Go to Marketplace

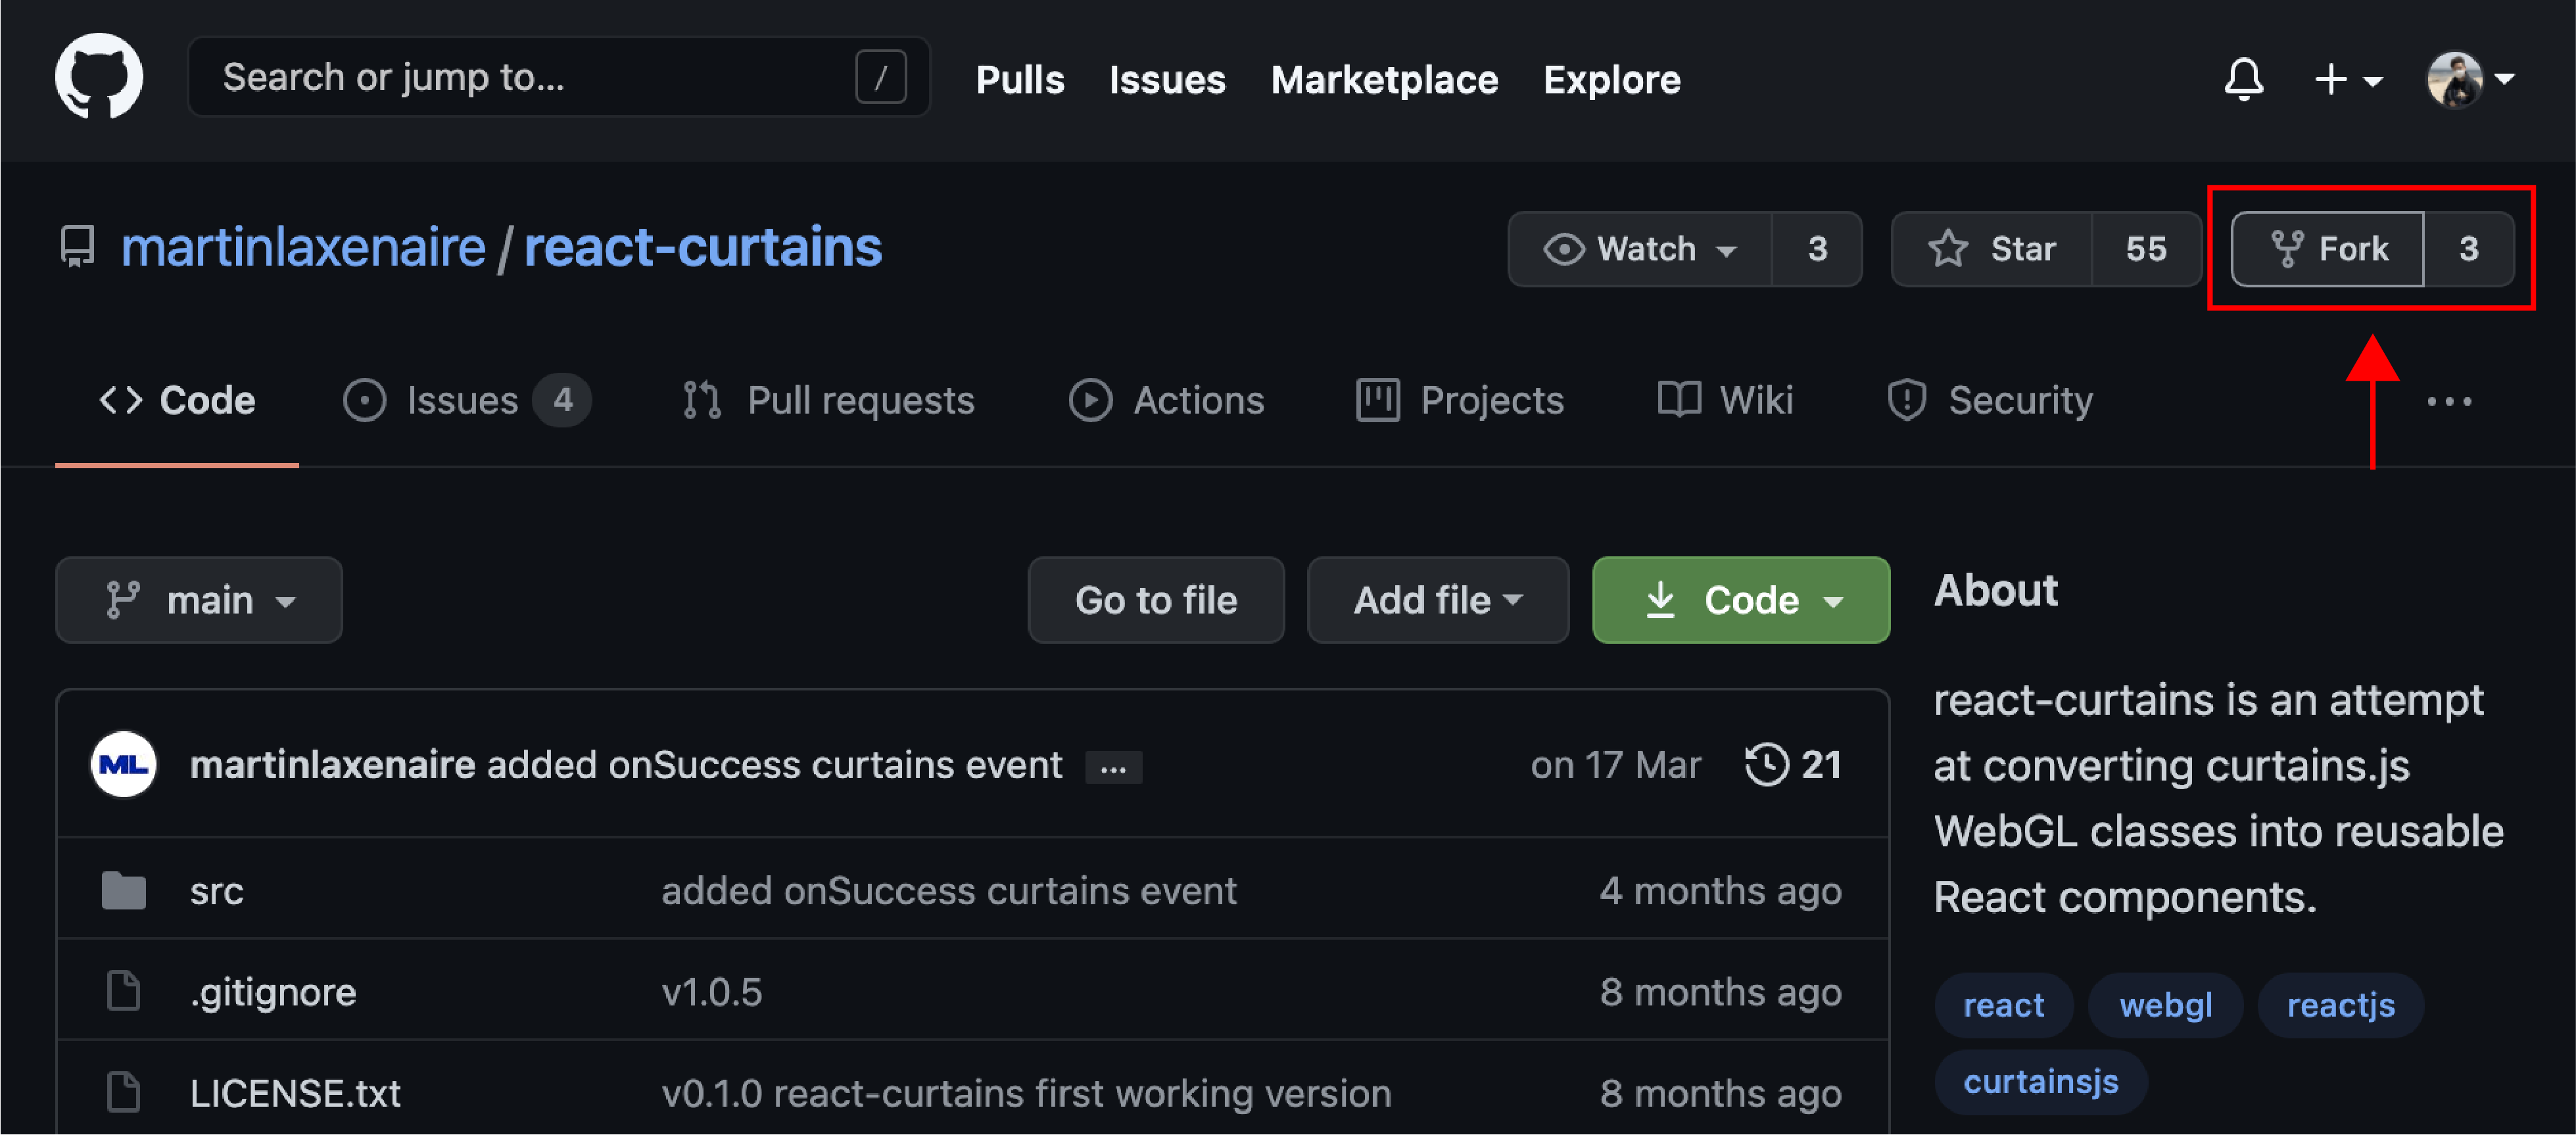pyautogui.click(x=1384, y=79)
